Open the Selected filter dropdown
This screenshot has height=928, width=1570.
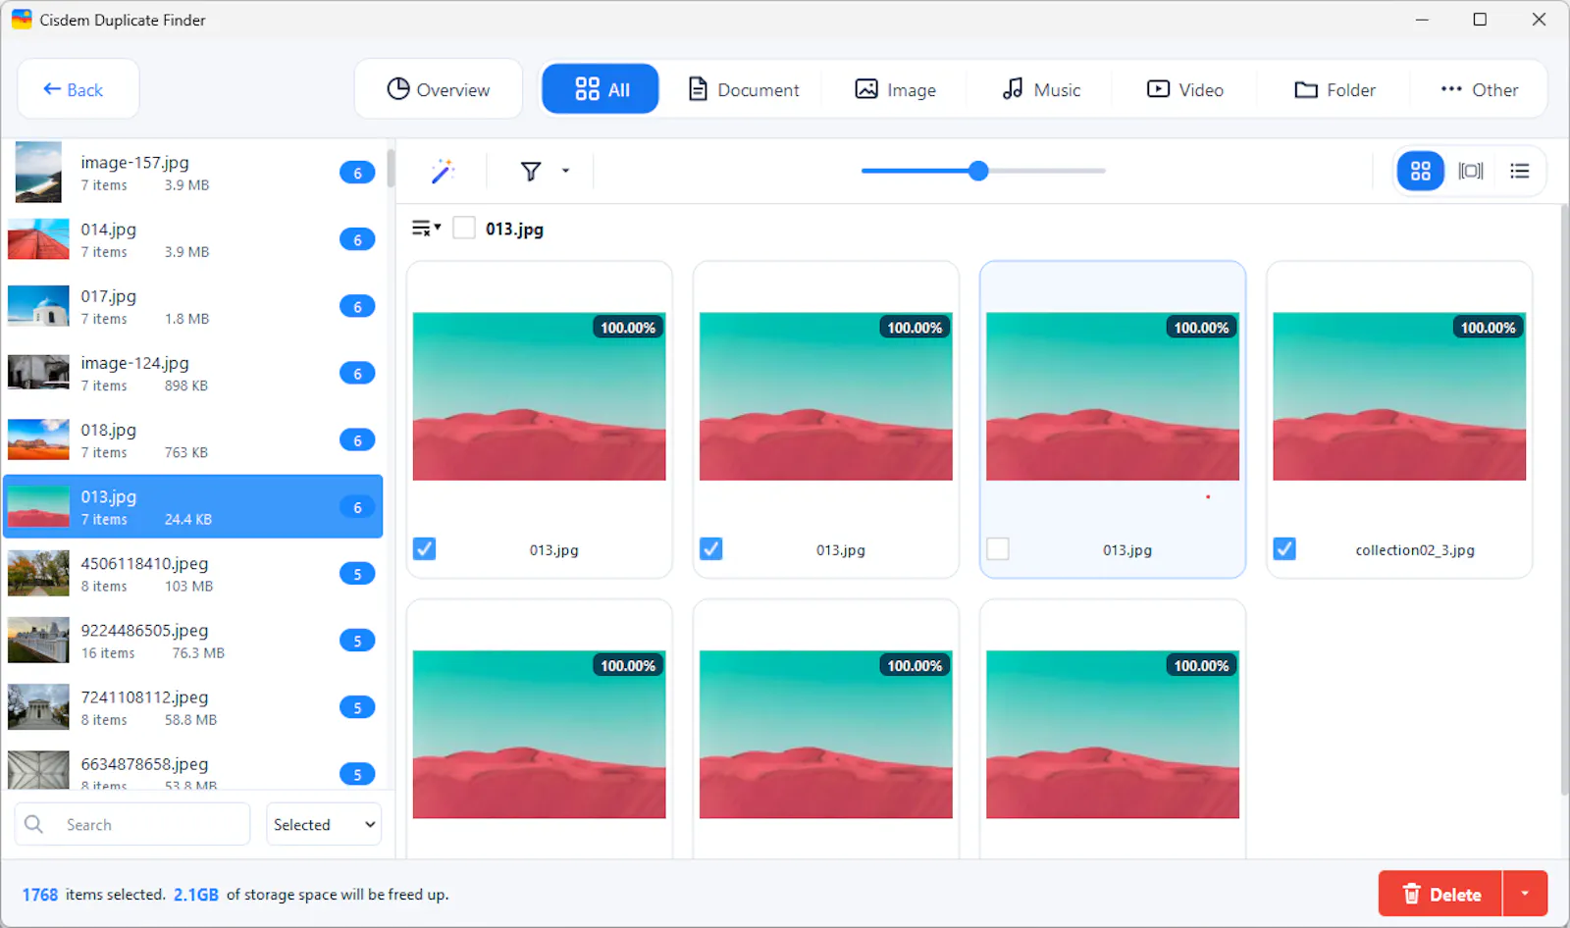pos(324,824)
